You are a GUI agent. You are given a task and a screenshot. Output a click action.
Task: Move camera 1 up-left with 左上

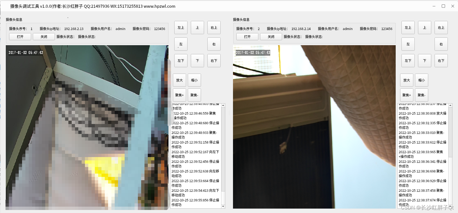pos(181,28)
